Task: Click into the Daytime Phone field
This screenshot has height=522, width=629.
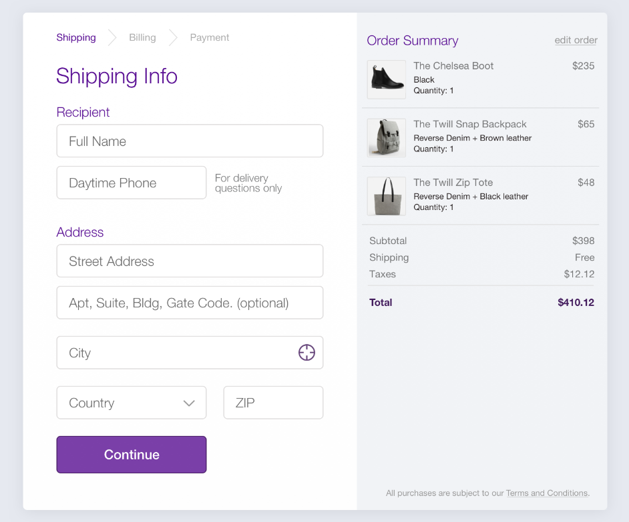Action: (x=131, y=183)
